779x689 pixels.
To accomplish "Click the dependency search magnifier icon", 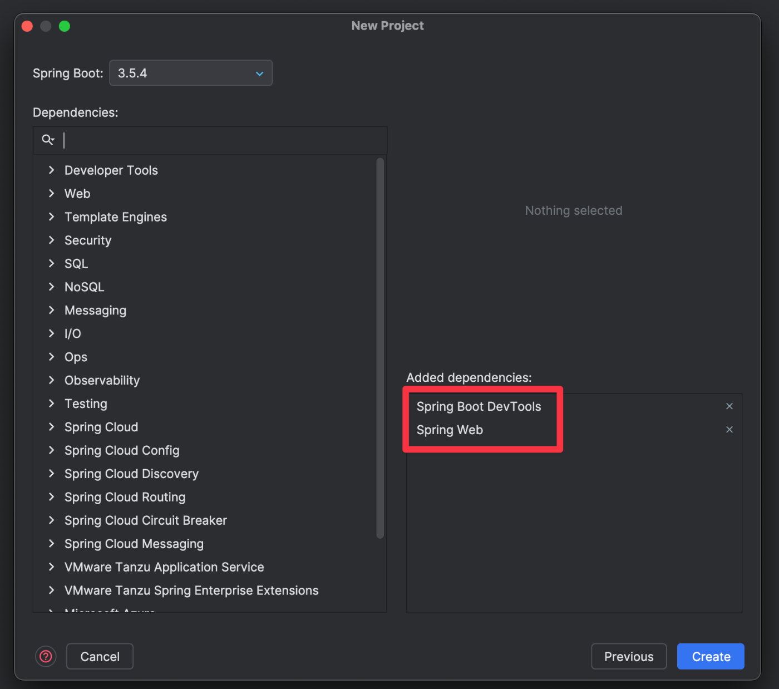I will [x=48, y=140].
